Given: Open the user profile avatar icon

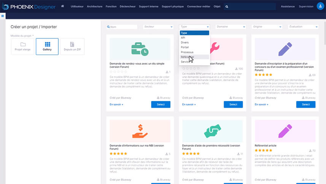Looking at the screenshot, I should click(320, 6).
